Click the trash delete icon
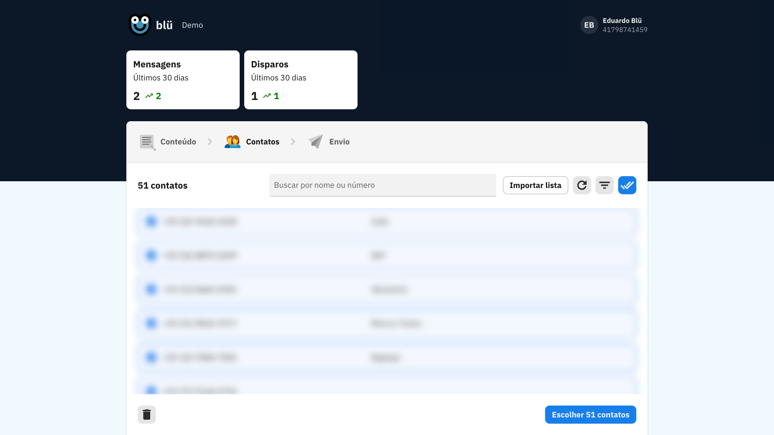Viewport: 774px width, 435px height. pos(147,415)
